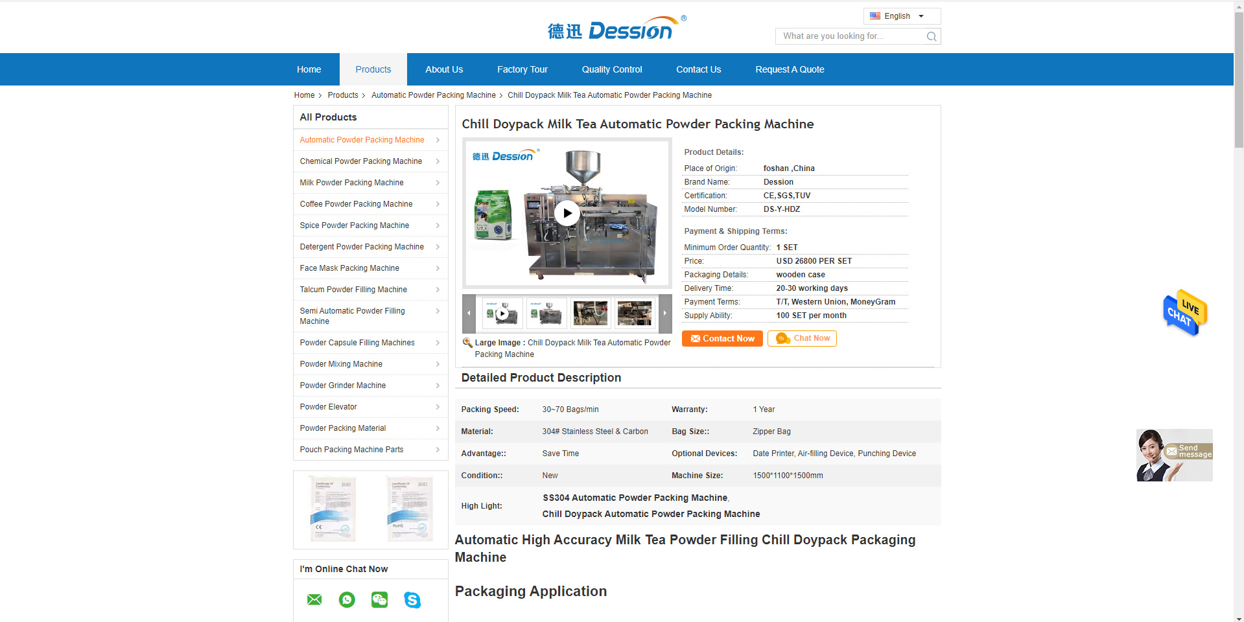The width and height of the screenshot is (1244, 622).
Task: Expand Chemical Powder Packing Machine arrow
Action: [x=438, y=161]
